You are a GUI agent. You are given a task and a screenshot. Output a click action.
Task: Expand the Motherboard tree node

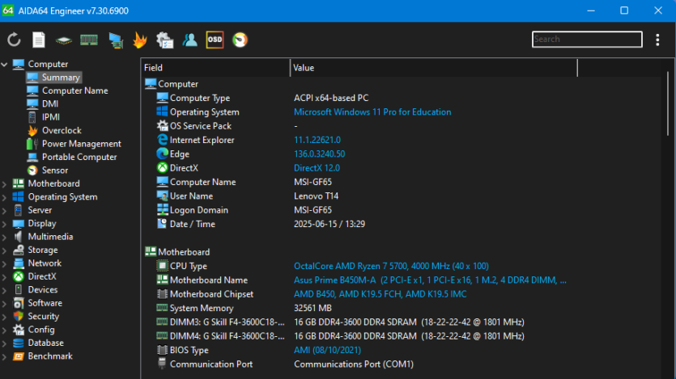[4, 184]
